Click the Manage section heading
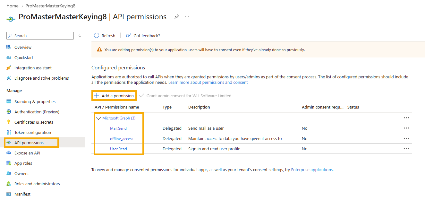The width and height of the screenshot is (425, 202). tap(14, 91)
